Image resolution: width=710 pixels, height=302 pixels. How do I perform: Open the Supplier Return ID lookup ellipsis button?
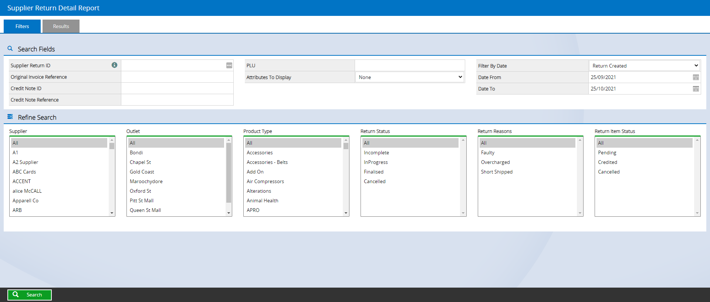229,65
